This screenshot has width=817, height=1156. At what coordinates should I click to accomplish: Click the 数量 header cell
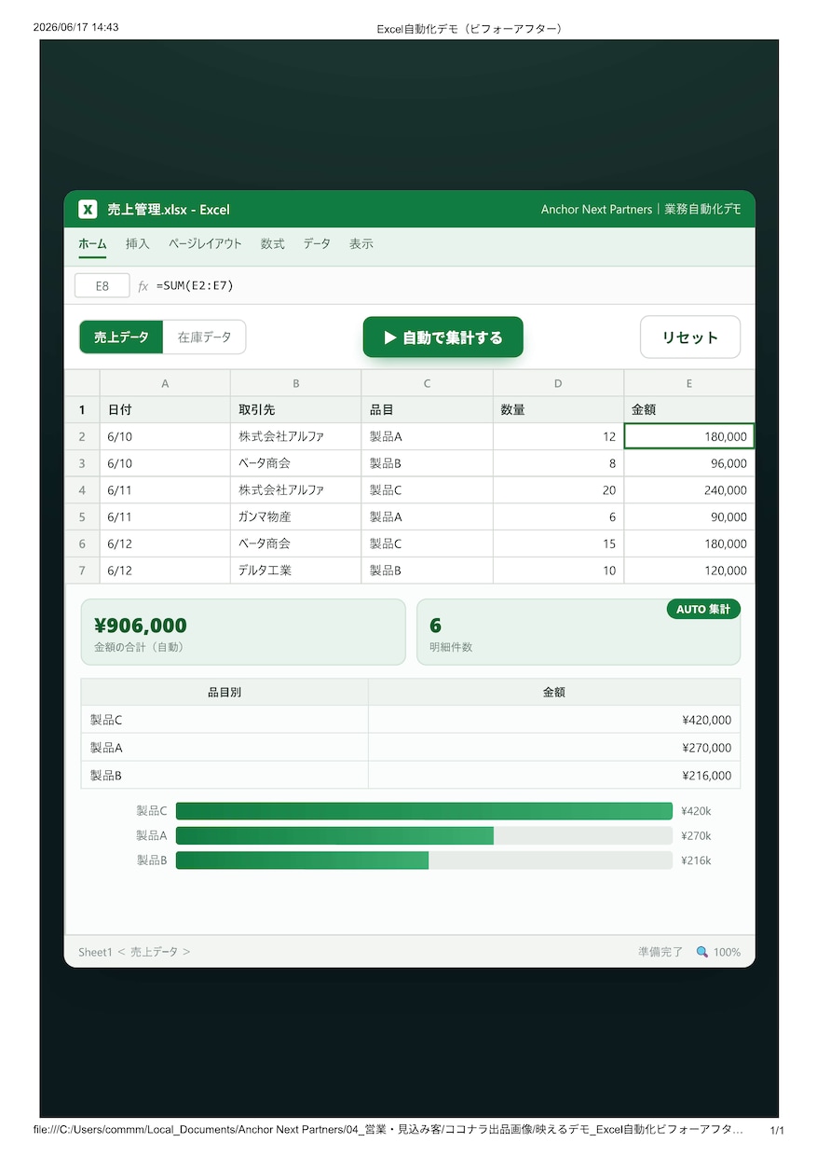tap(559, 409)
